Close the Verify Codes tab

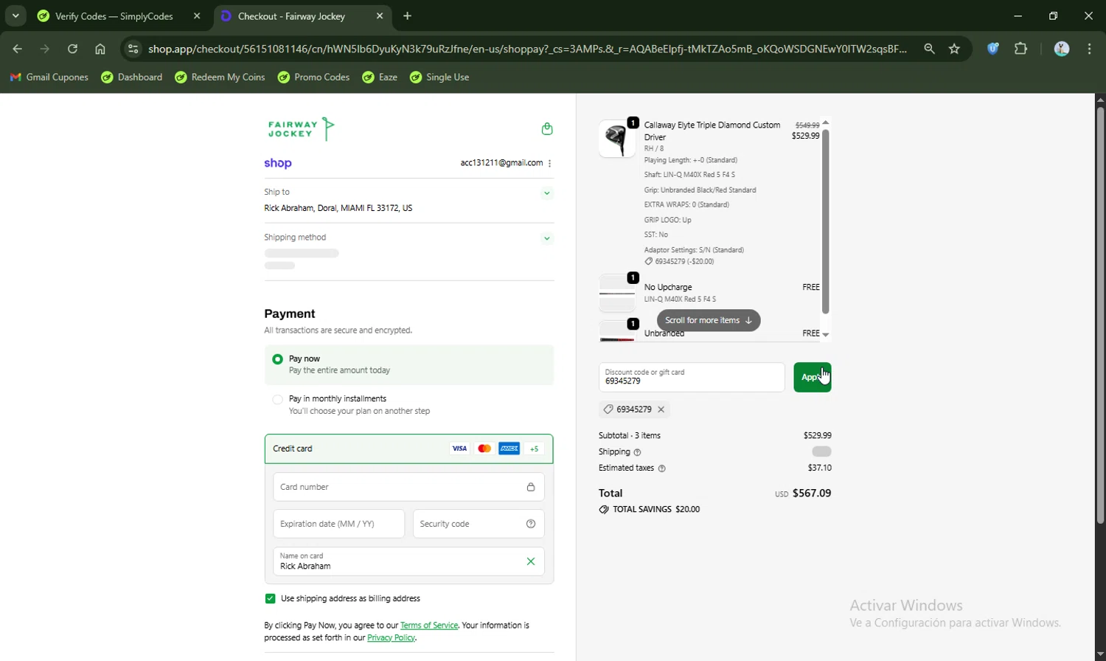(197, 15)
